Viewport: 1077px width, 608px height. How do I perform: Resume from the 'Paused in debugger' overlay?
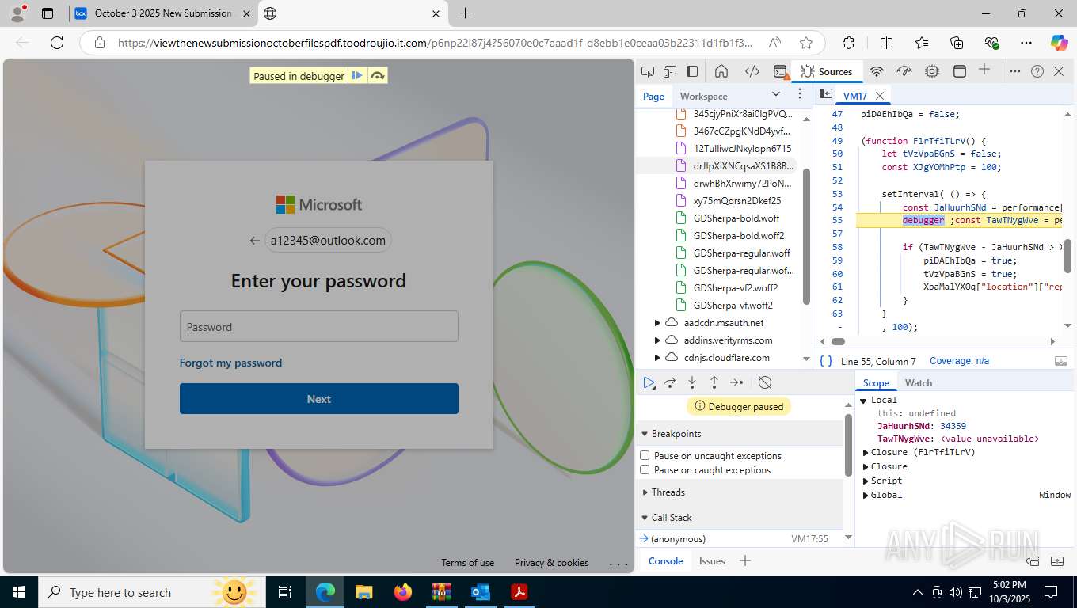click(357, 76)
